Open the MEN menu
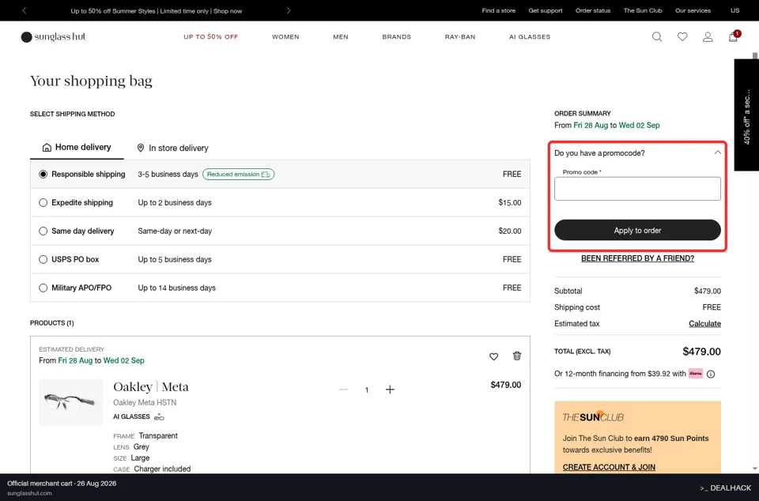This screenshot has height=501, width=759. (341, 37)
